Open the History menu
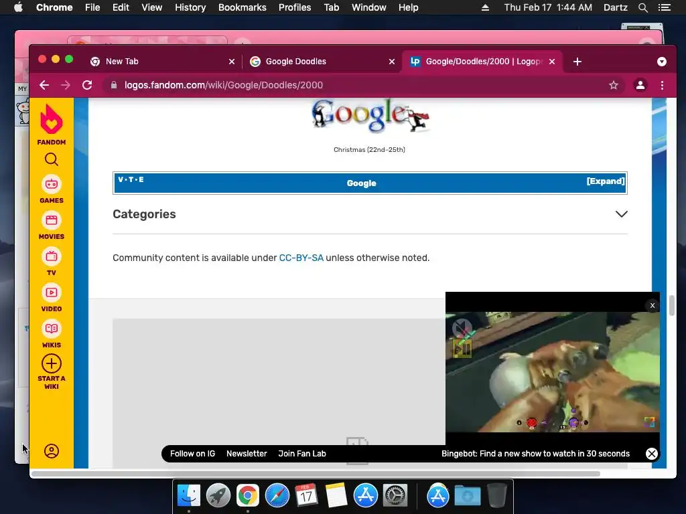Viewport: 686px width, 514px height. (190, 7)
